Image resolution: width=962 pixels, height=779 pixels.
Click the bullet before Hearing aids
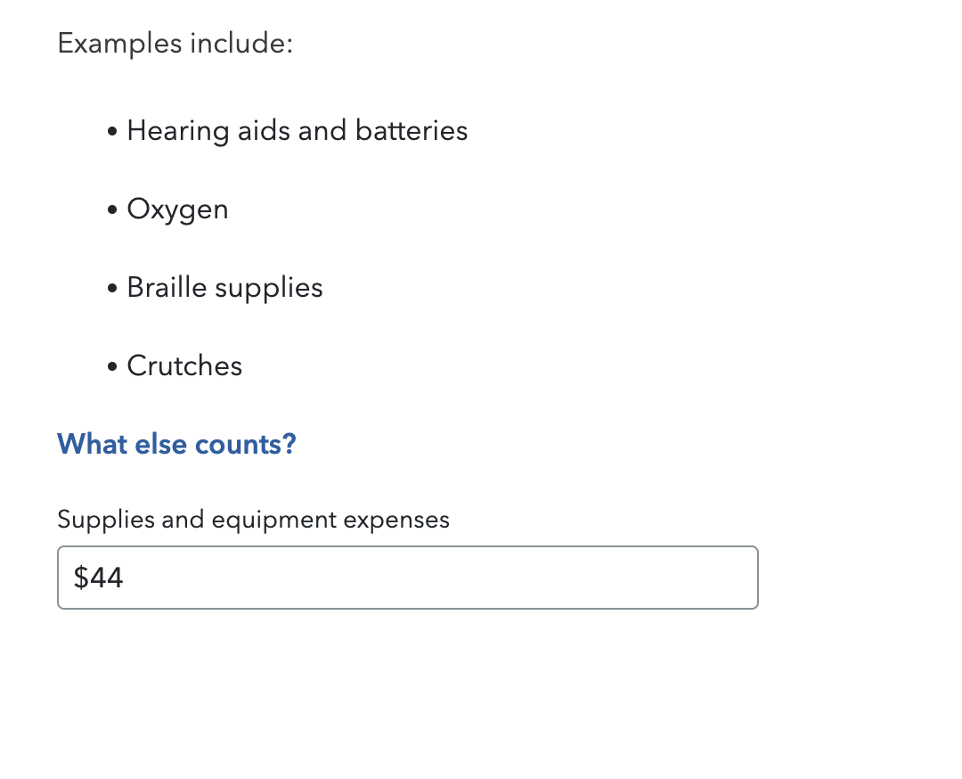coord(111,132)
